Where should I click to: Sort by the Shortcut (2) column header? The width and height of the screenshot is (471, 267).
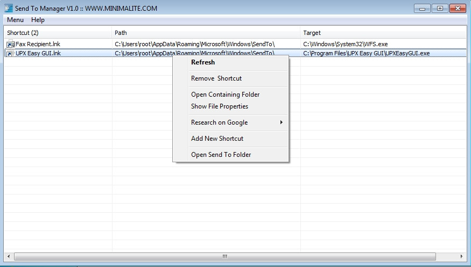pos(58,33)
